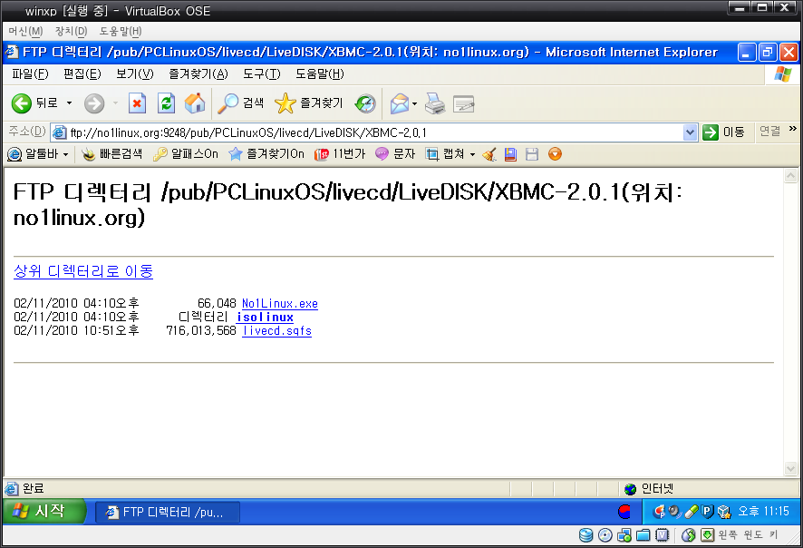
Task: Click the 이동 go button
Action: (724, 132)
